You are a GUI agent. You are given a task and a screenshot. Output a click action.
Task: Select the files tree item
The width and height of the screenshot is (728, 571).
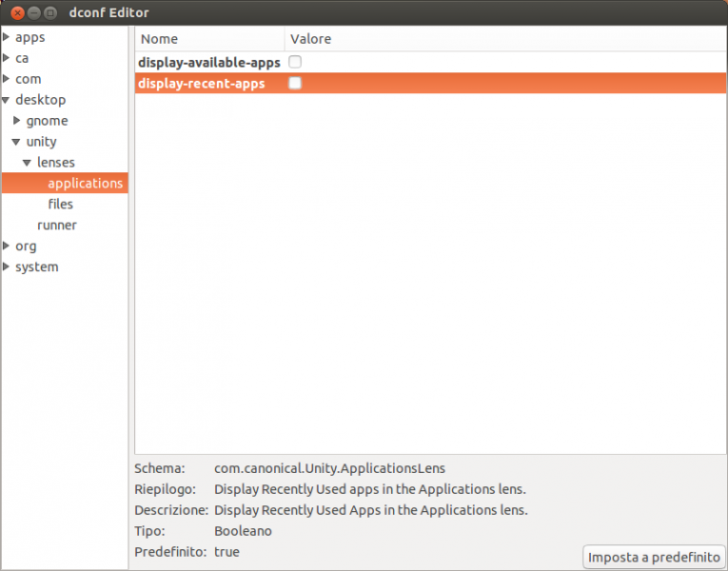[x=60, y=205]
